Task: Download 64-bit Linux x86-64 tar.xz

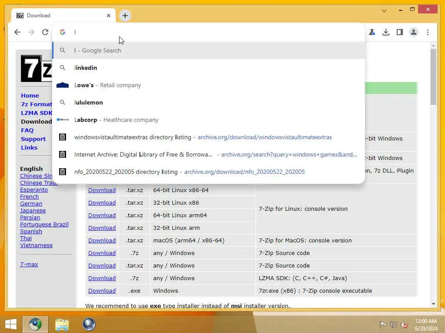Action: pyautogui.click(x=102, y=190)
